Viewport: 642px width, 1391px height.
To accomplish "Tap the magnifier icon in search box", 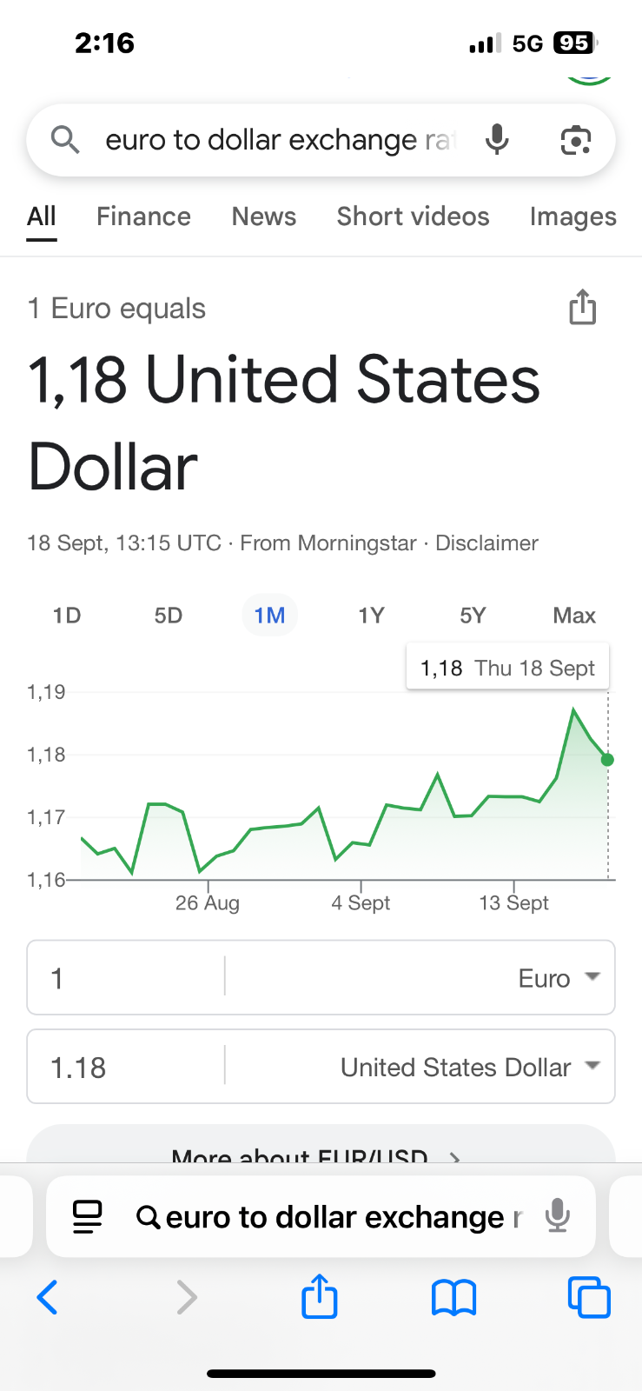I will click(x=65, y=139).
